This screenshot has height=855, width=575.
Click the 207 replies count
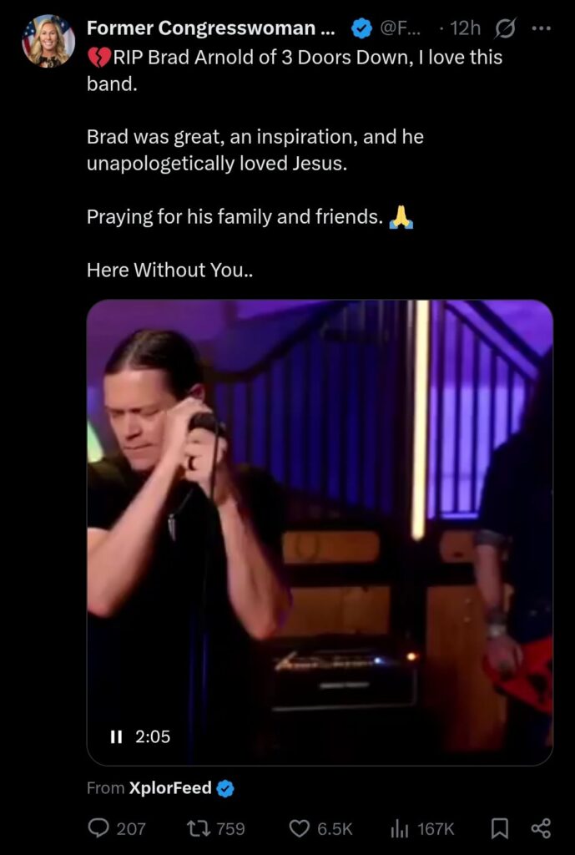(131, 829)
